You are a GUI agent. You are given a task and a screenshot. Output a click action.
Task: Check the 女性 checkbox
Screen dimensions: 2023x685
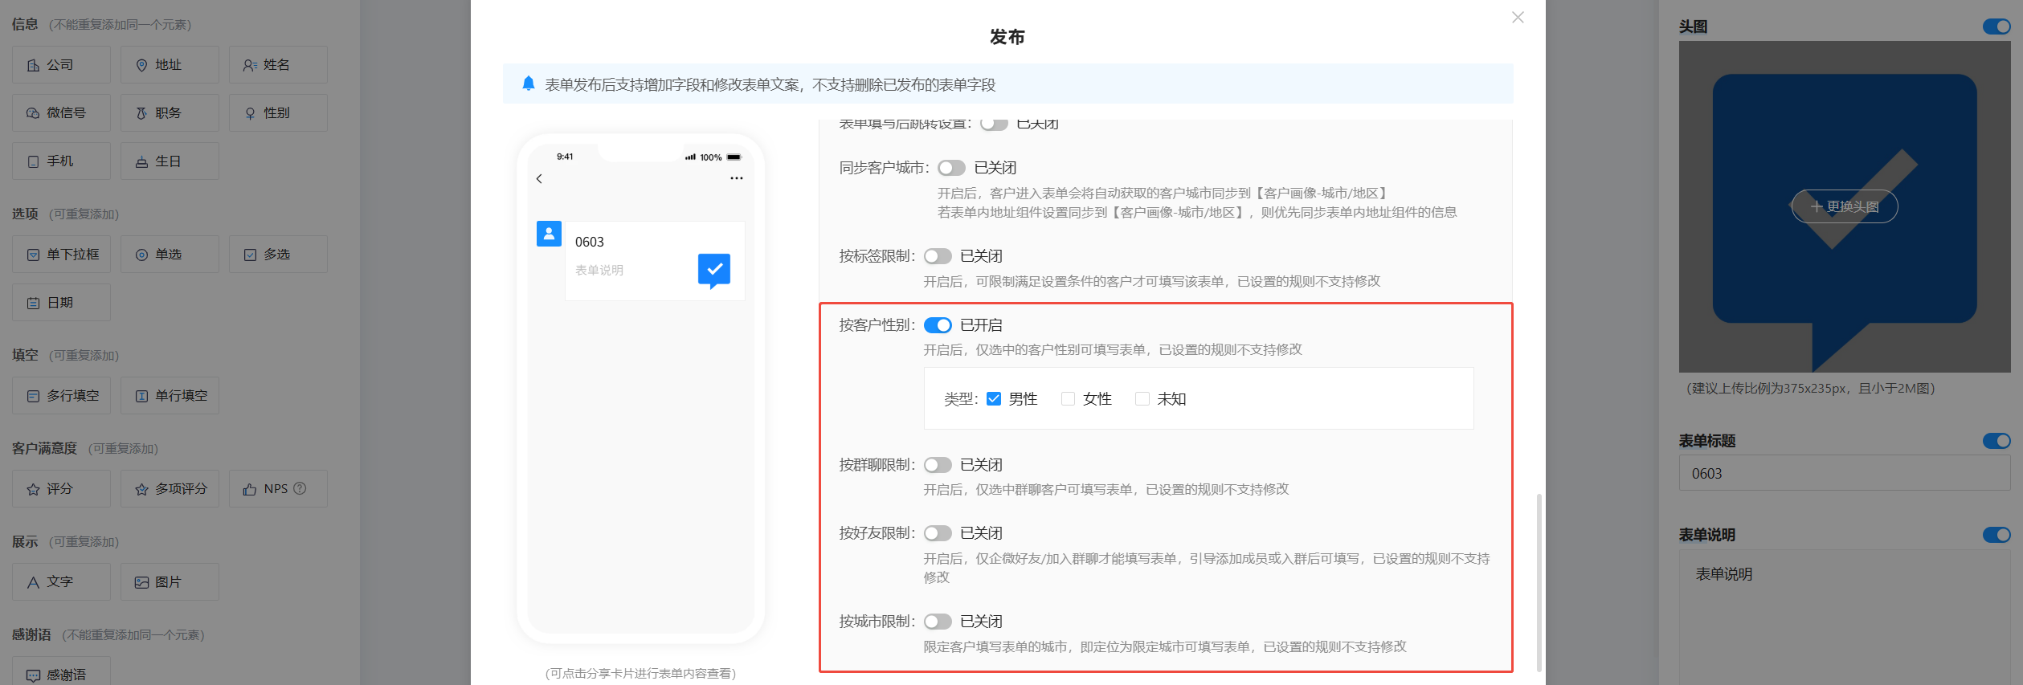pos(1068,399)
